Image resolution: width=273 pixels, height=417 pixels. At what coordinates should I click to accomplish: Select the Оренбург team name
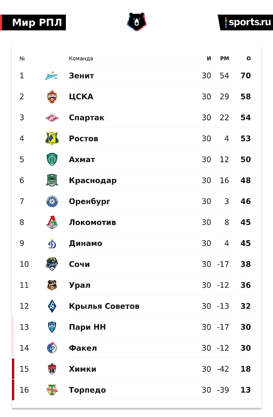(89, 201)
